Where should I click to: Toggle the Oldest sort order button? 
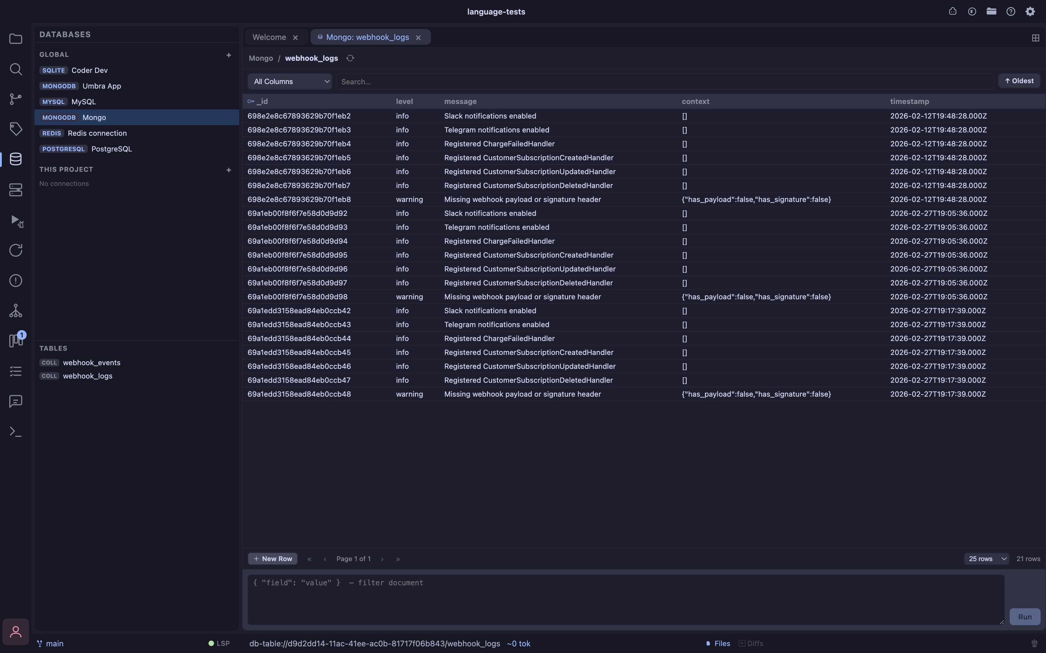click(1019, 81)
